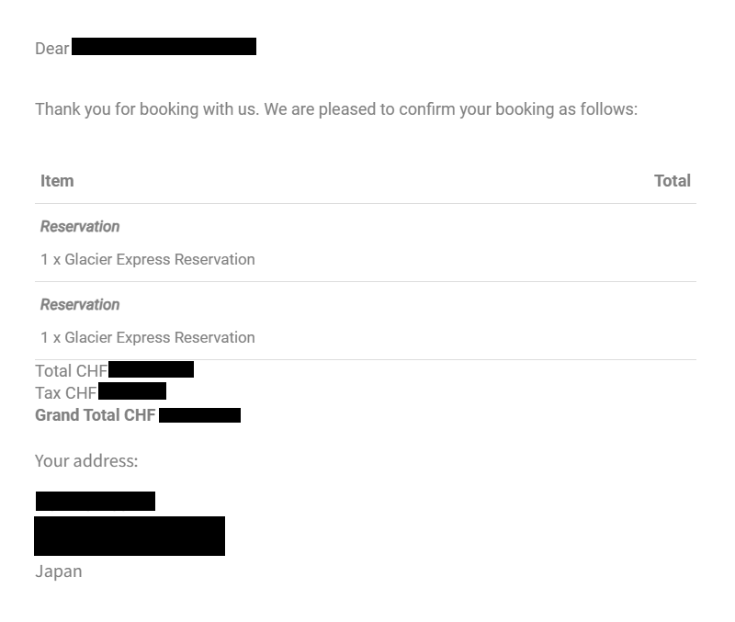
Task: Click the large redacted address block
Action: (130, 537)
